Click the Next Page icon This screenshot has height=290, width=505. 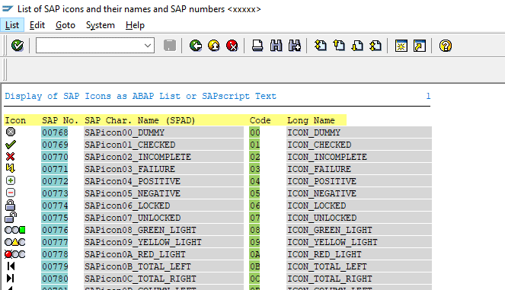(357, 46)
